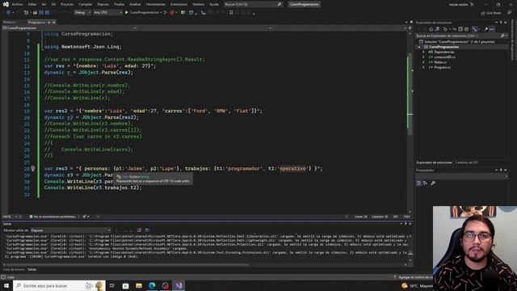517x291 pixels.
Task: Click the Show All Files icon in Solution Explorer
Action: click(x=466, y=29)
